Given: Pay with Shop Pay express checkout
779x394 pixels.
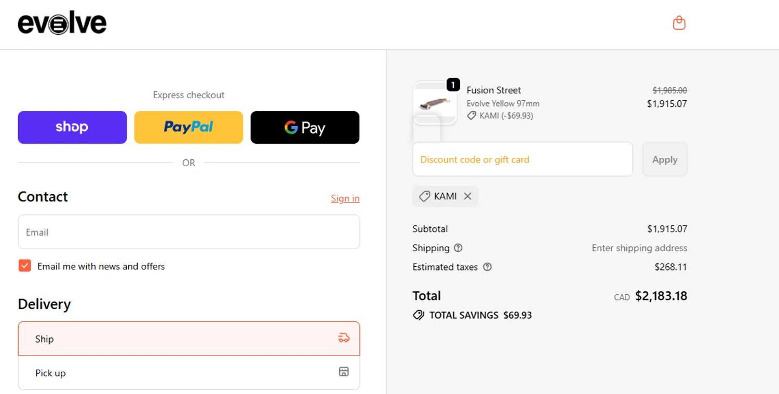Looking at the screenshot, I should coord(72,127).
